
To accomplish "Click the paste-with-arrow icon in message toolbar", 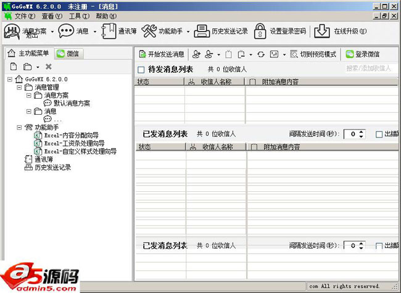I will point(241,54).
